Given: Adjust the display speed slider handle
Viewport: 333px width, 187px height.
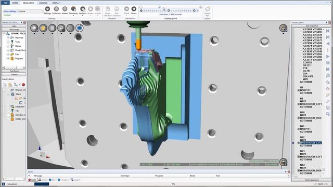Looking at the screenshot, I should [x=160, y=7].
